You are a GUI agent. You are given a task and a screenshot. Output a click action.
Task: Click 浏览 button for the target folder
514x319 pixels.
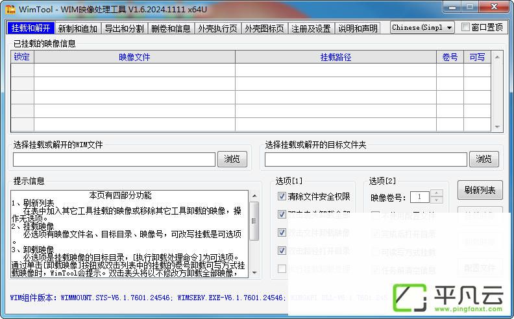(x=484, y=159)
